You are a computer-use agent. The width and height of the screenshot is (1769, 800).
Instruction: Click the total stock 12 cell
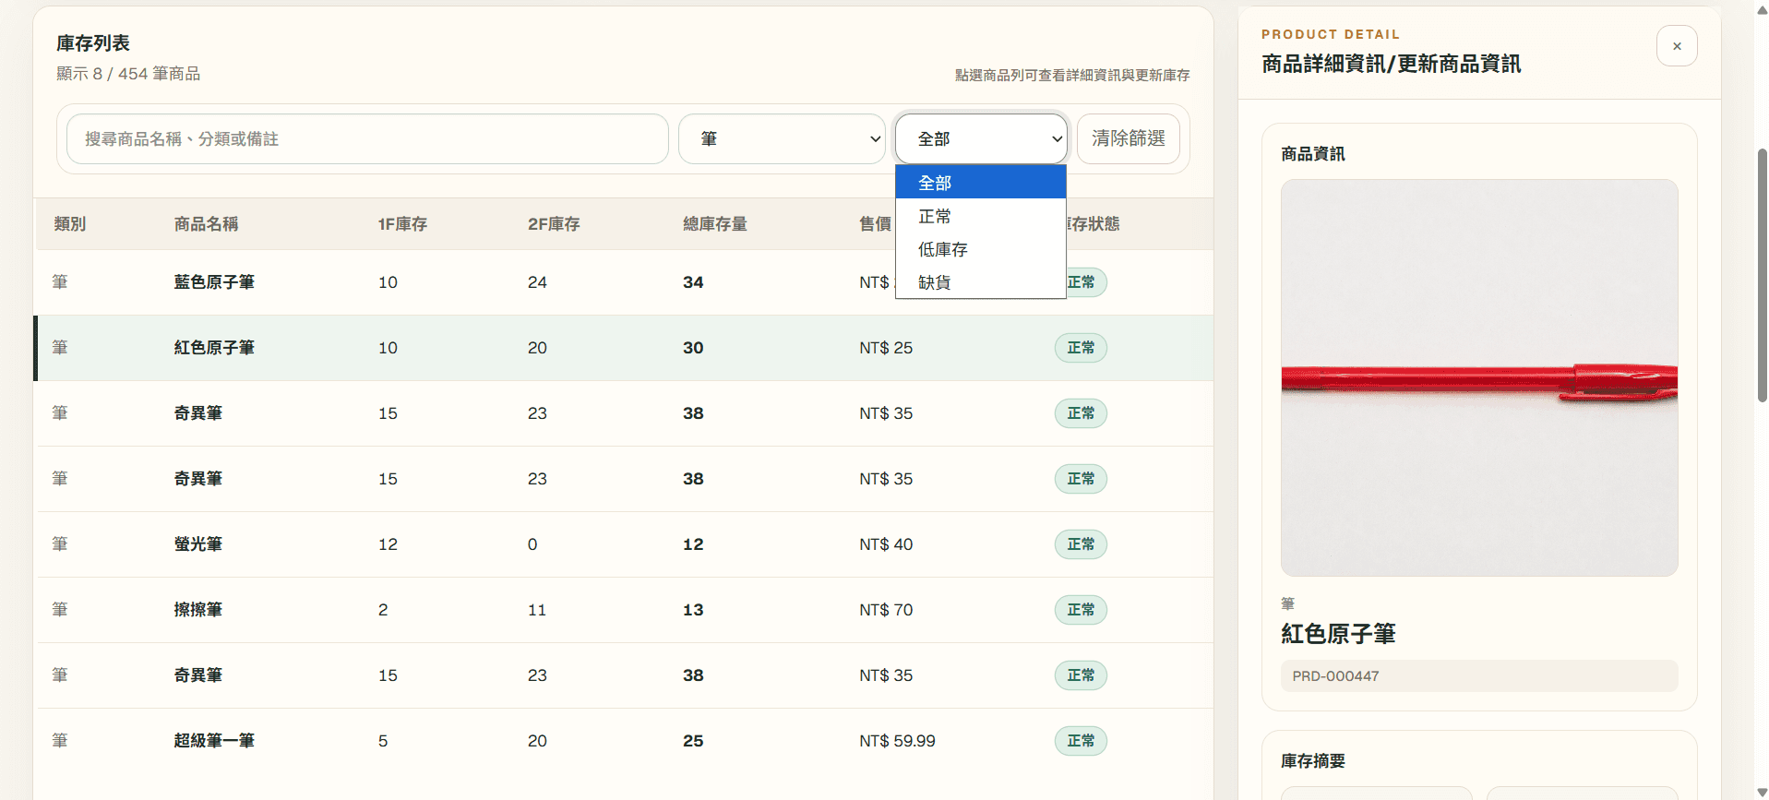pyautogui.click(x=693, y=544)
